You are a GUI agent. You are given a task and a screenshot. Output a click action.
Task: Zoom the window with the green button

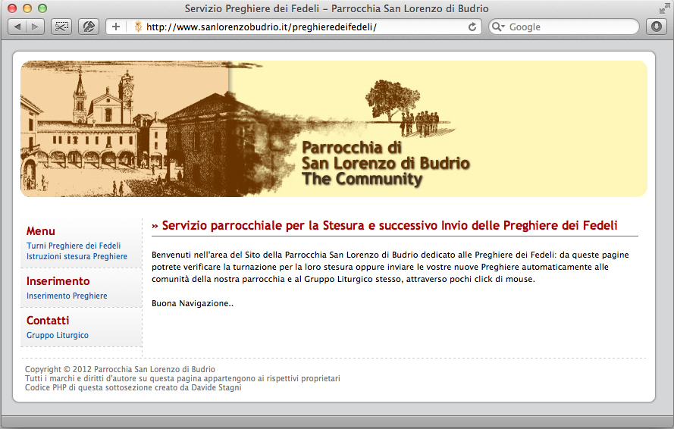(x=42, y=8)
